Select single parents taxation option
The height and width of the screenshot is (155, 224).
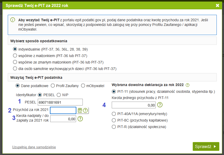(15, 69)
